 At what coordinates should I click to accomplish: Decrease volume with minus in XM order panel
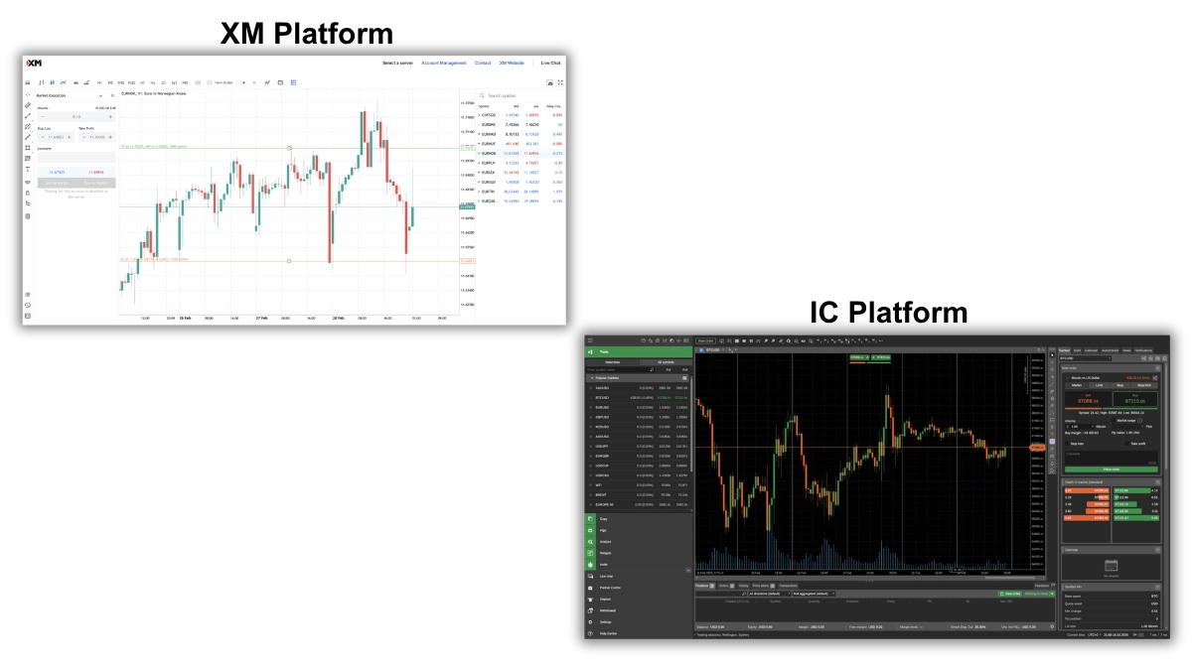coord(43,117)
